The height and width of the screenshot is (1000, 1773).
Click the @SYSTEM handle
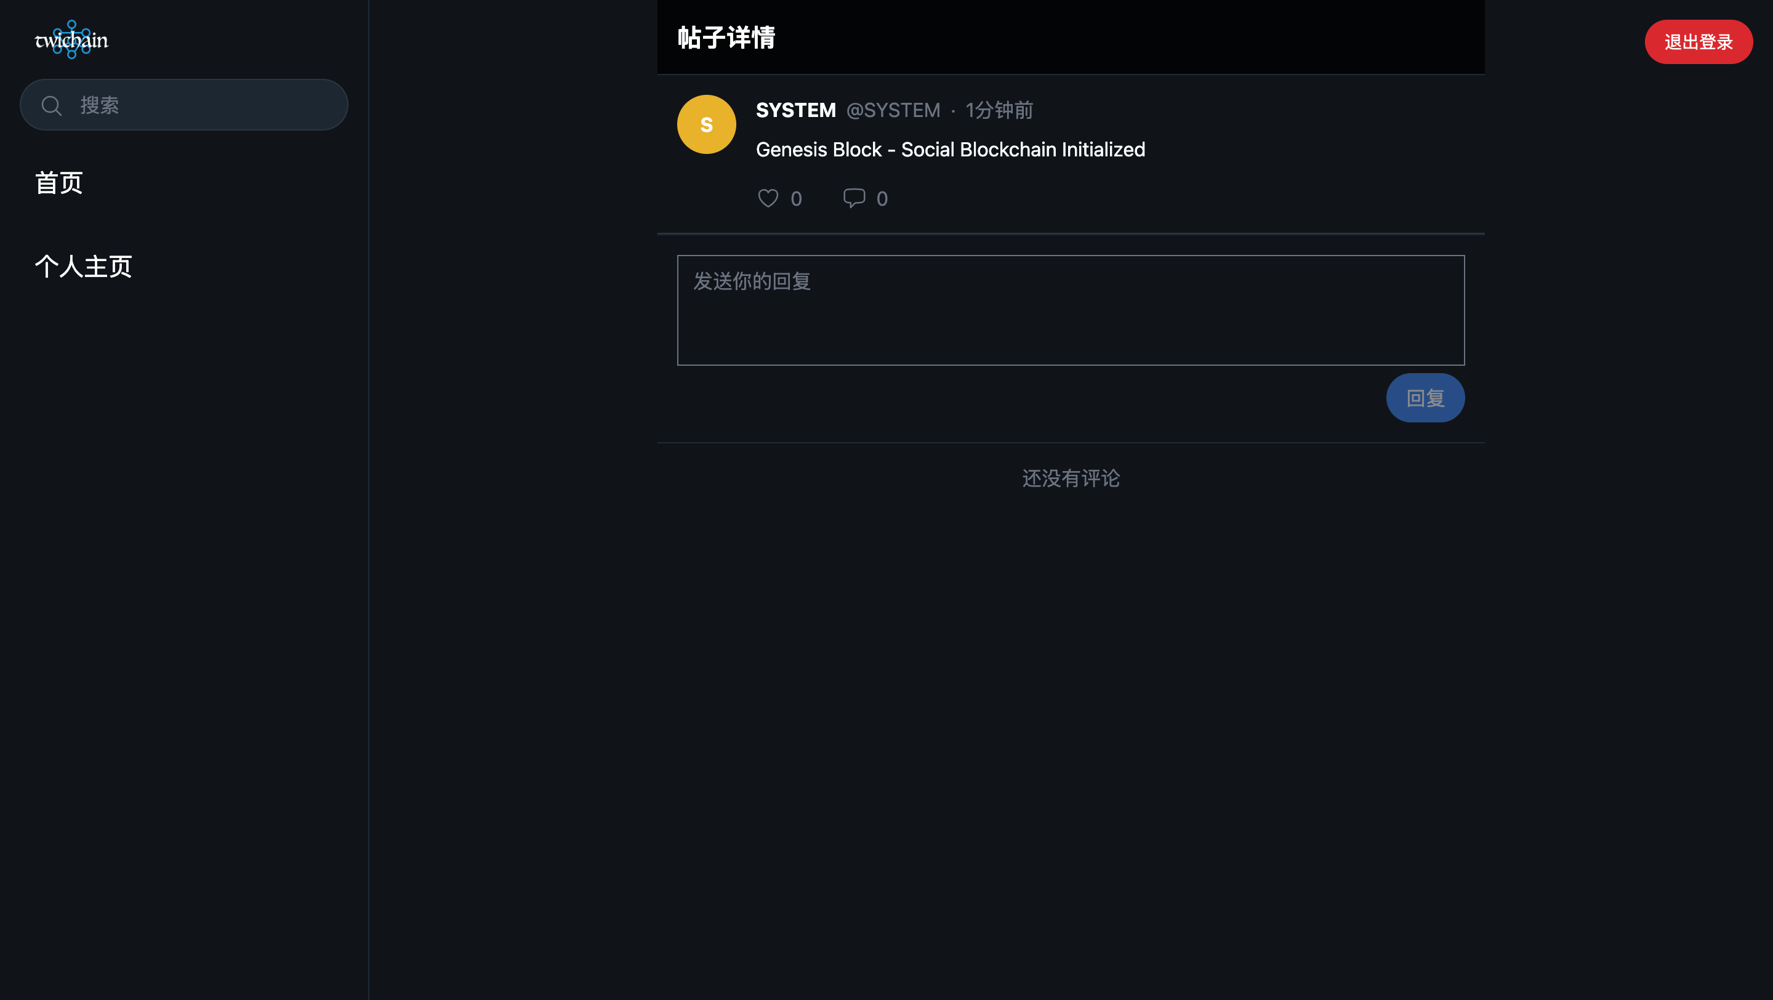pos(893,110)
